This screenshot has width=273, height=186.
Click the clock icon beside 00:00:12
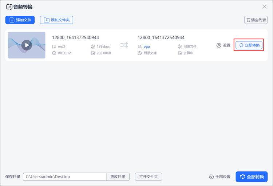pyautogui.click(x=54, y=53)
